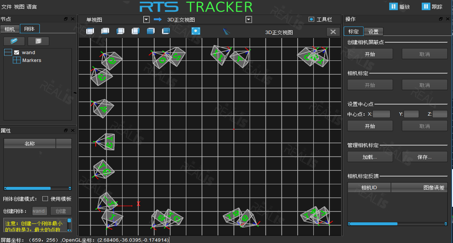Click 开始 under 创建相机屏蔽点
Screen dimensions: 453x243
tap(370, 54)
